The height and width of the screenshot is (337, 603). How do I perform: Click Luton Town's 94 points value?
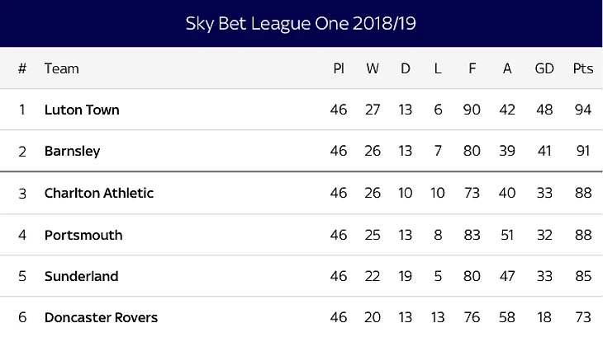583,110
